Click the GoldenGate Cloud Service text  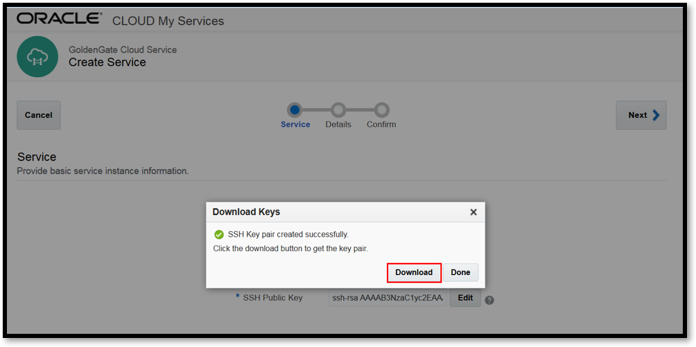[123, 50]
